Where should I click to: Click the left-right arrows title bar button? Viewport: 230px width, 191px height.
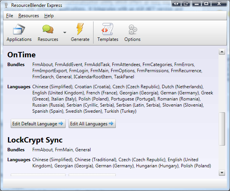[x=176, y=3]
